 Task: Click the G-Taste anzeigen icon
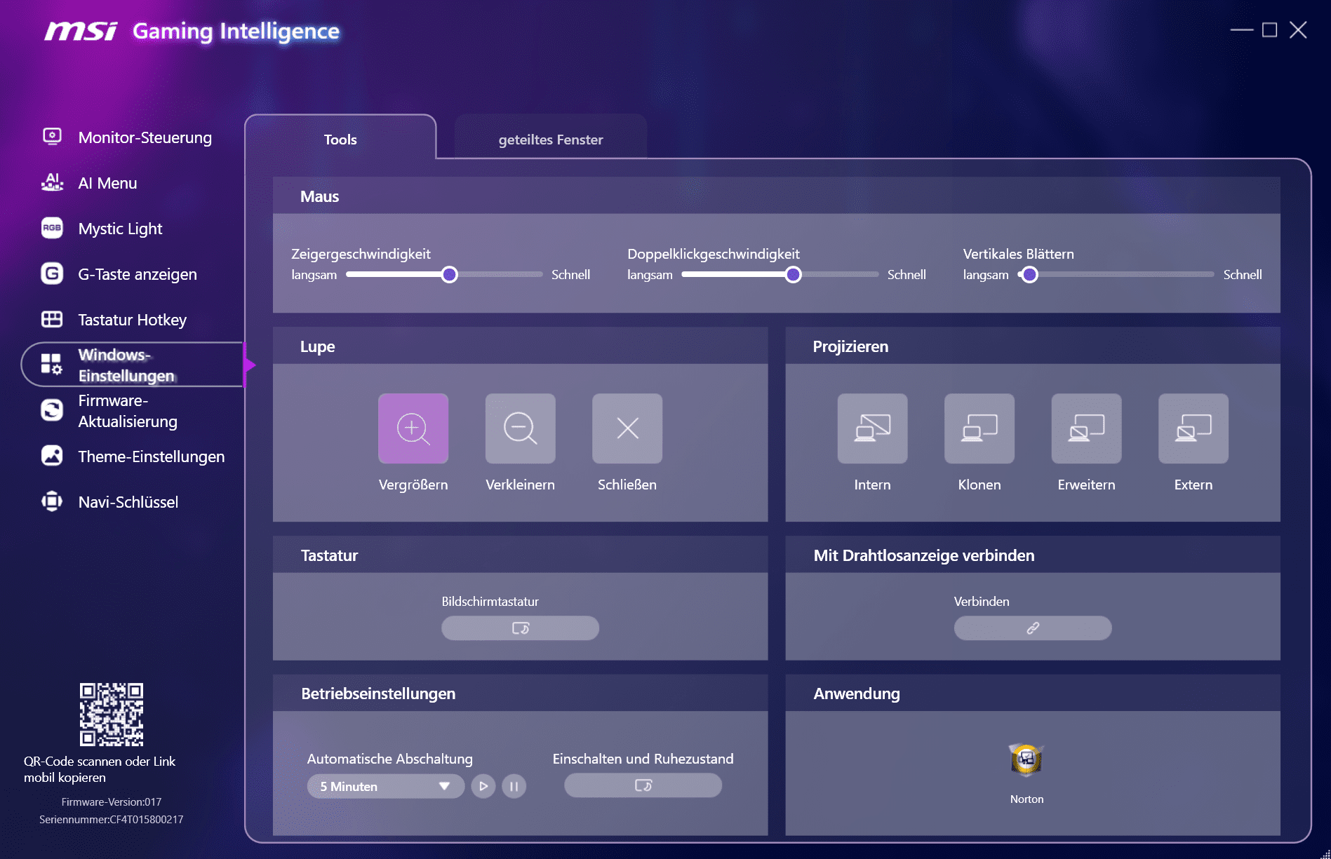(52, 273)
